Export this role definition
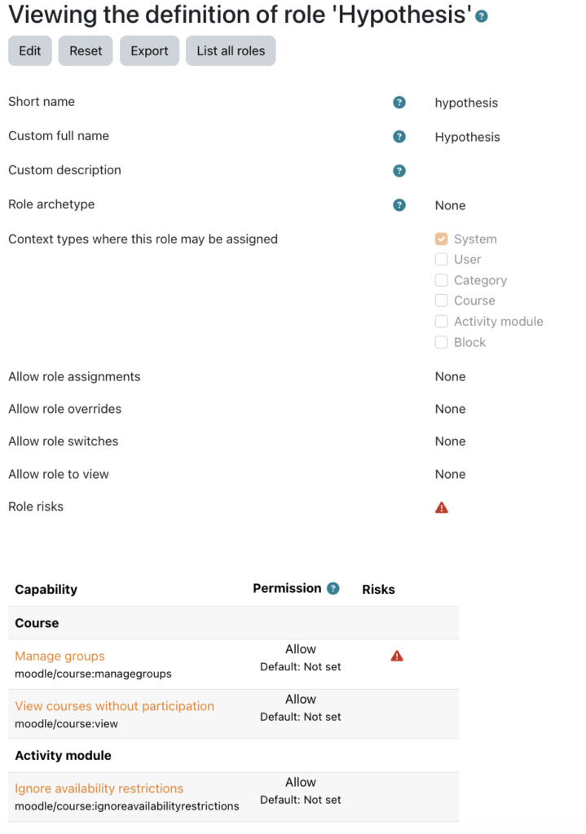 click(x=149, y=50)
